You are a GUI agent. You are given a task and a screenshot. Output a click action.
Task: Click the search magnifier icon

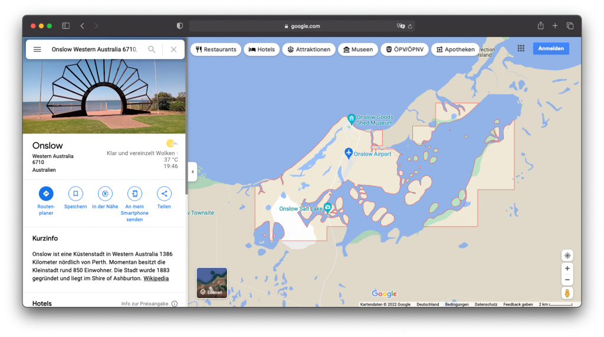point(152,50)
